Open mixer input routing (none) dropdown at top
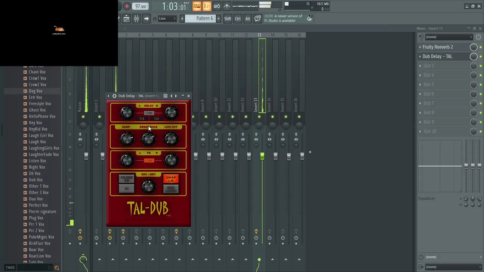Image resolution: width=484 pixels, height=272 pixels. (x=448, y=37)
